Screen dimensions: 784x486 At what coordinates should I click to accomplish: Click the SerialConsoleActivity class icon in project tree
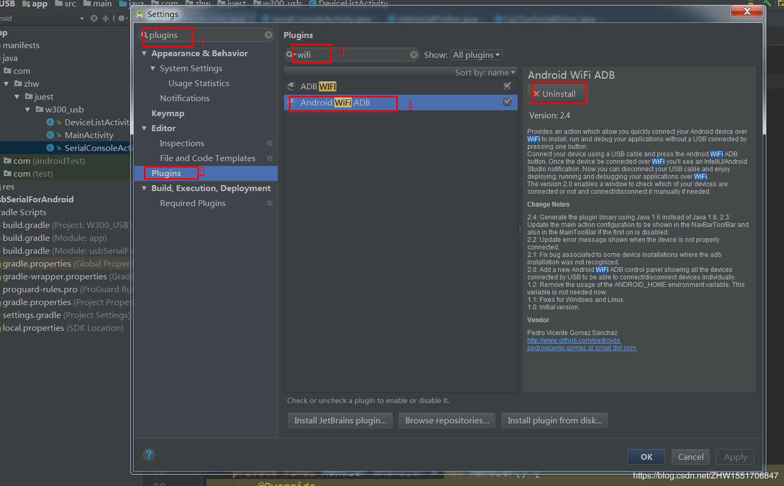(50, 148)
